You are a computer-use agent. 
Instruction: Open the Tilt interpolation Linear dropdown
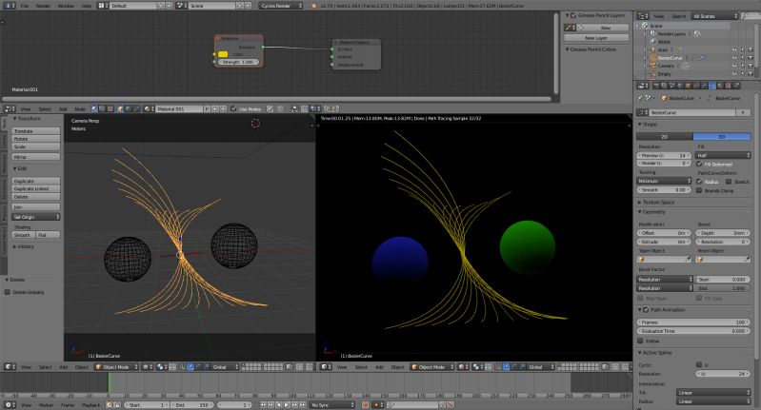click(x=713, y=393)
